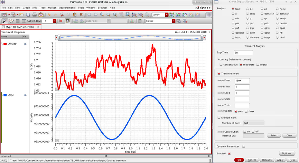The image size is (299, 163).
Task: Click the save workspace icon beside Classic
Action: 178,21
